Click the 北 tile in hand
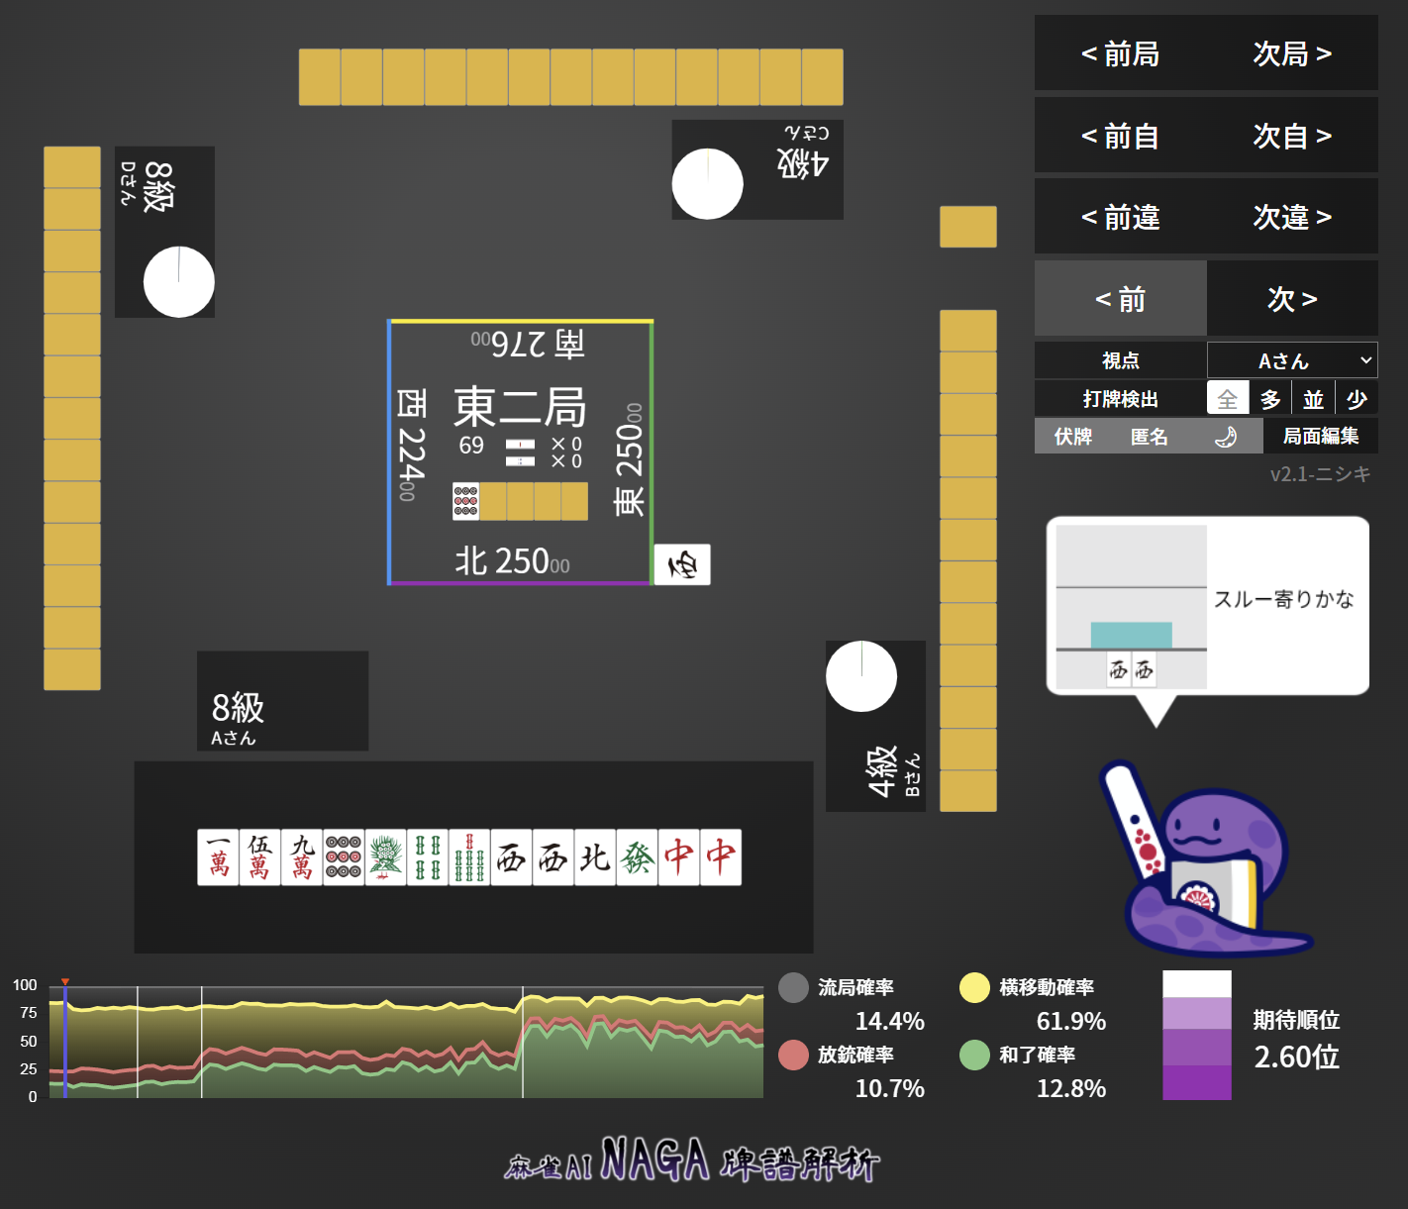Image resolution: width=1408 pixels, height=1209 pixels. 595,857
